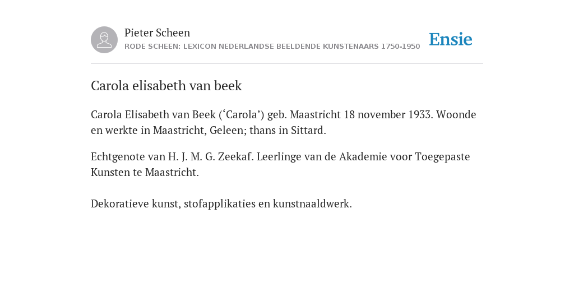574x287 pixels.
Task: Open author name Pieter Scheen
Action: [157, 33]
